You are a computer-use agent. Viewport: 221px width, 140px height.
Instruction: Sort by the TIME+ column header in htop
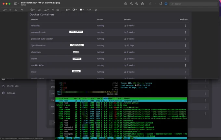(118, 99)
